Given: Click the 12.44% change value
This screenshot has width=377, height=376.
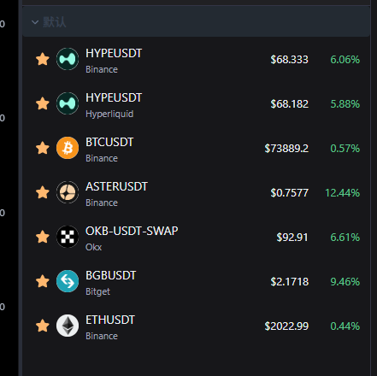Looking at the screenshot, I should pos(343,193).
